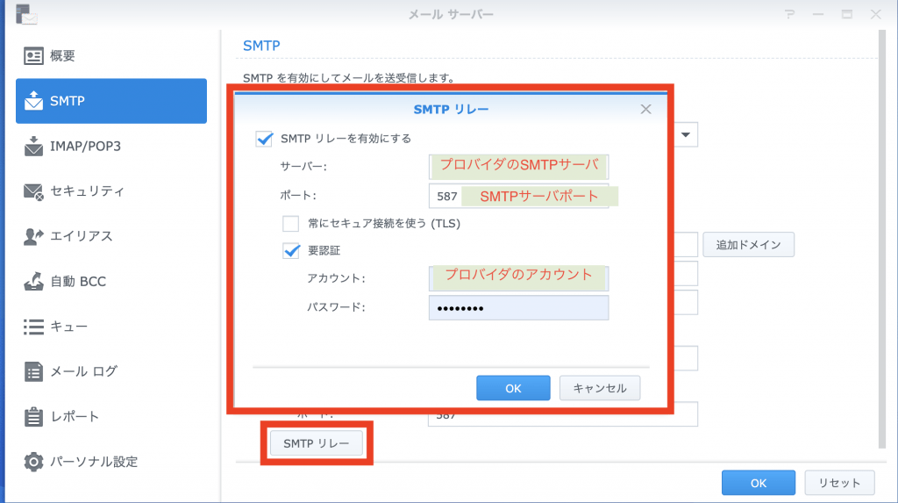Close the SMTP relay dialog with X
Viewport: 898px width, 503px height.
click(x=645, y=110)
